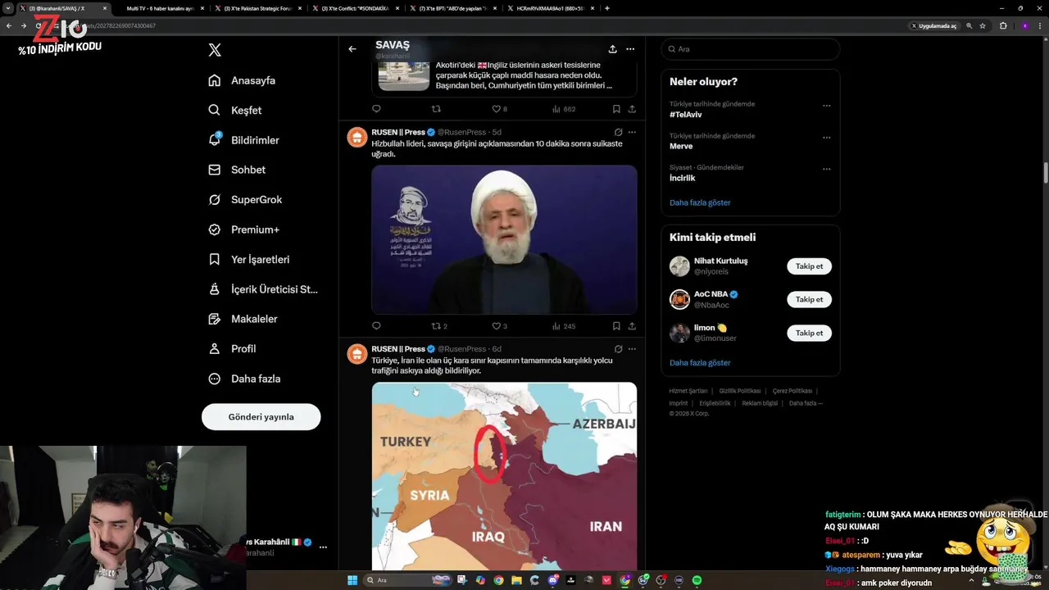Open RUSEN Press avatar on the 5d tweet
Image resolution: width=1049 pixels, height=590 pixels.
click(x=356, y=137)
